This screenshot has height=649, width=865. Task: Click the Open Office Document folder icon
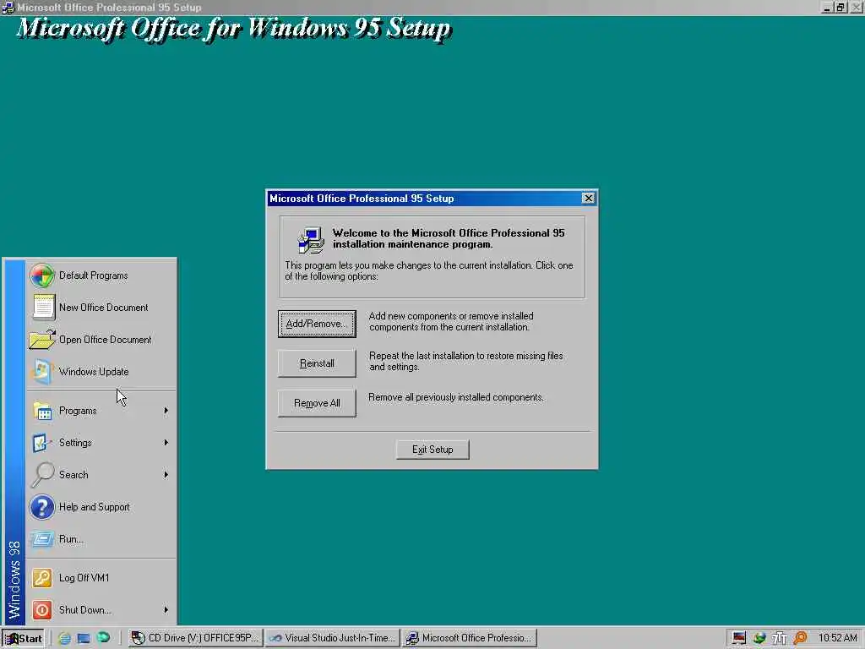42,340
